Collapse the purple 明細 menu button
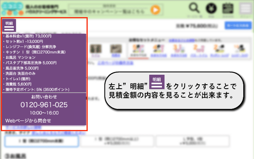 click(x=9, y=25)
